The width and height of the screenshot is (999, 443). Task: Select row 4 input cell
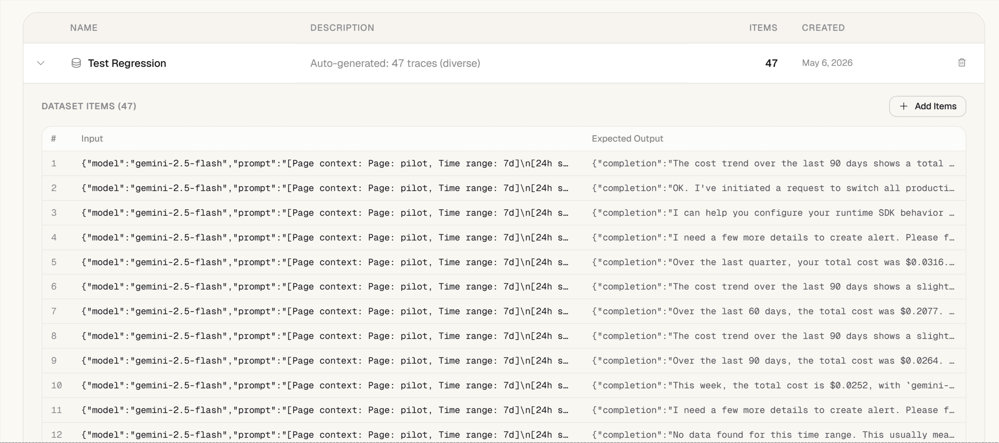pos(325,238)
